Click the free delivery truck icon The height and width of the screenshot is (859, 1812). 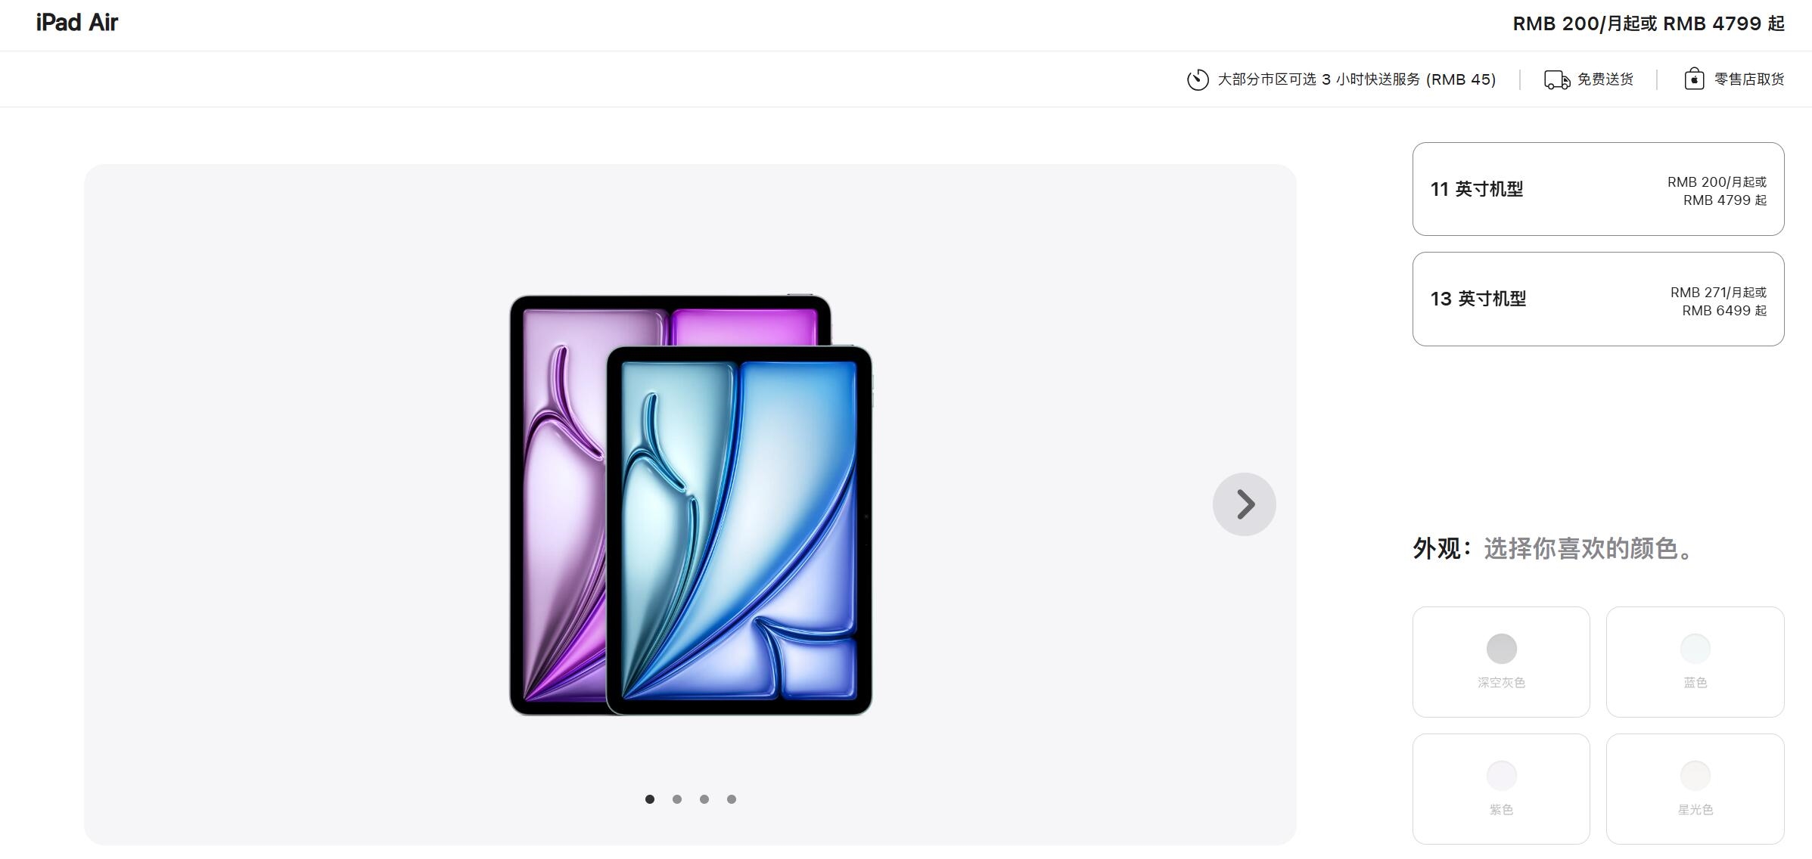(x=1557, y=80)
